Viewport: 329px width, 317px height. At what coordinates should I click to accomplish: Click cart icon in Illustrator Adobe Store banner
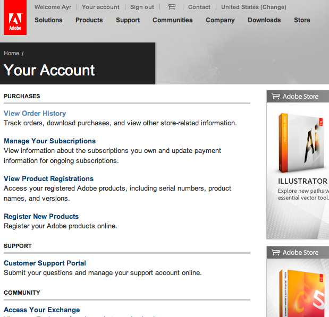tap(275, 97)
